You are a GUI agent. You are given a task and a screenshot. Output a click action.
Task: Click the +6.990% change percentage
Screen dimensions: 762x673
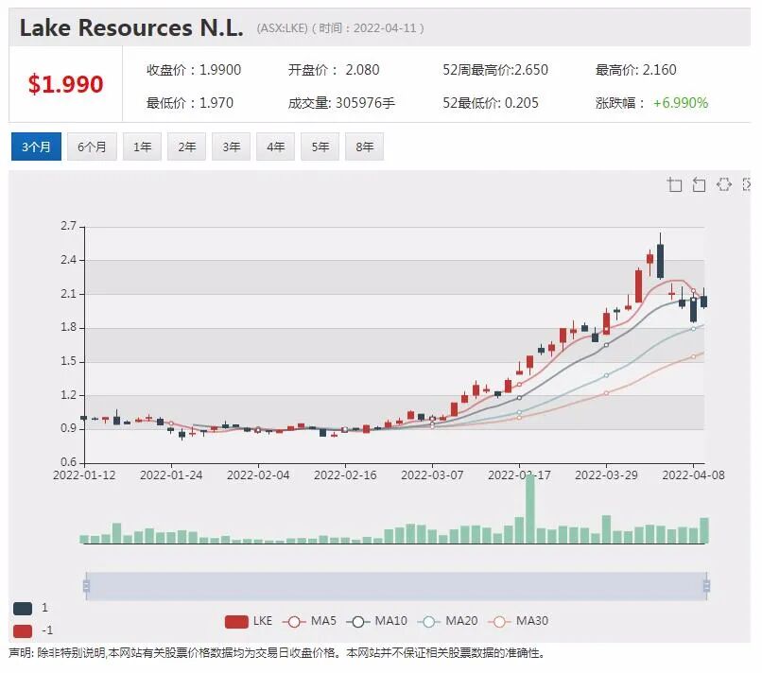[x=681, y=103]
